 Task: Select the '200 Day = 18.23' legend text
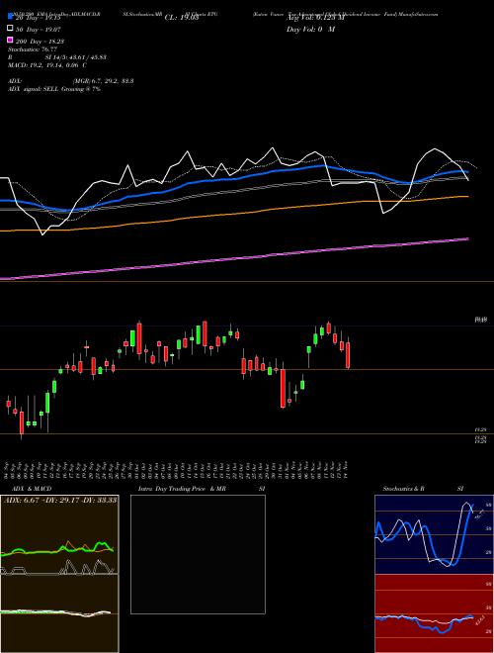[x=40, y=42]
